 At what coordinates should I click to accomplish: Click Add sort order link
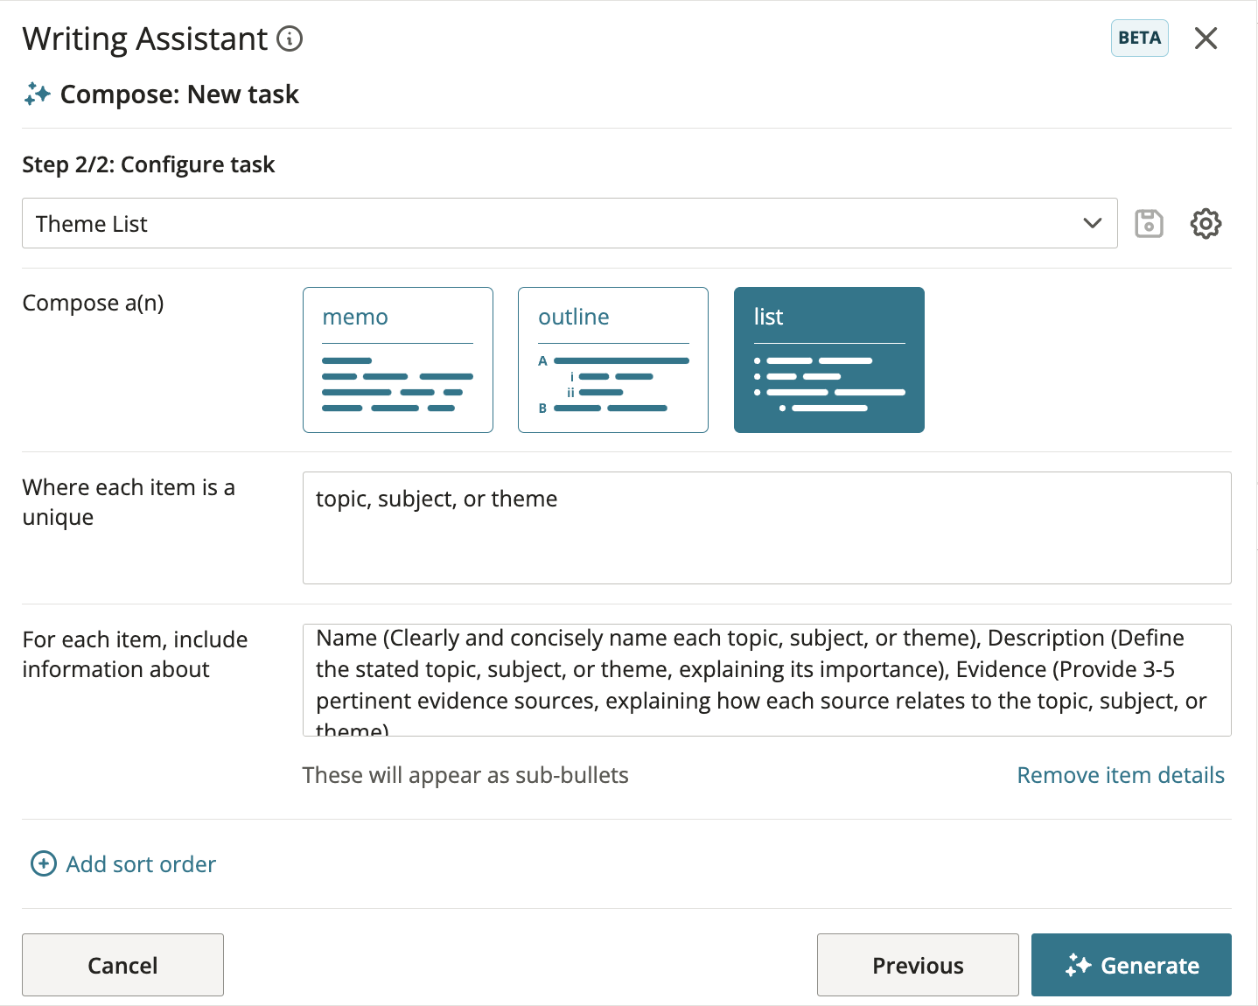[141, 864]
